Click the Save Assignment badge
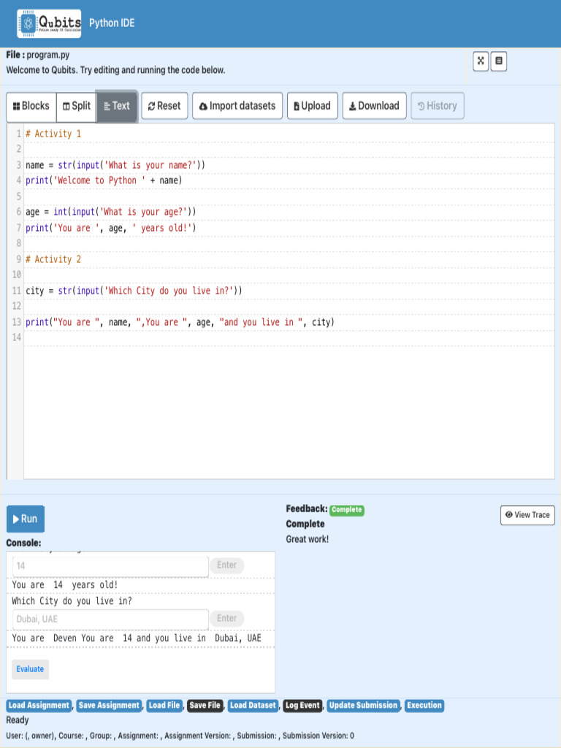 (109, 706)
